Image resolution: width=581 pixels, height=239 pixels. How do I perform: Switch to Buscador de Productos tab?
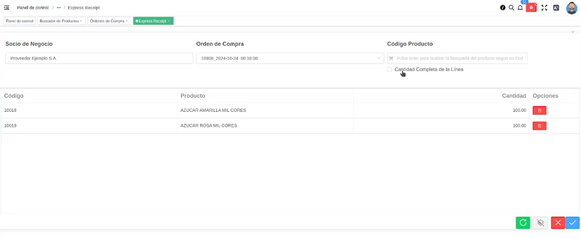pos(59,21)
